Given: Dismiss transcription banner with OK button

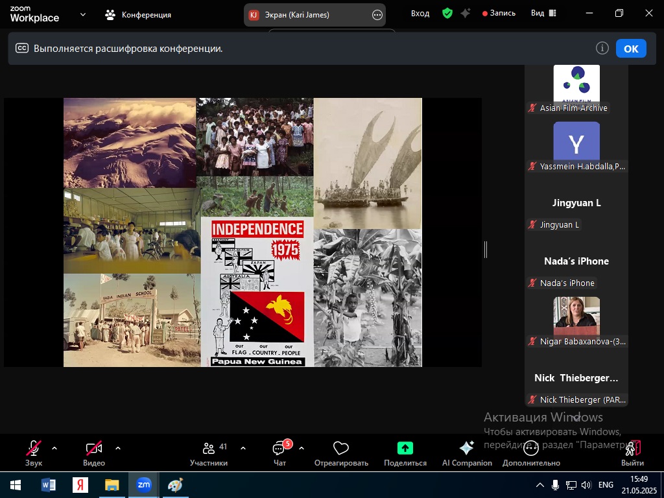Looking at the screenshot, I should [x=631, y=49].
